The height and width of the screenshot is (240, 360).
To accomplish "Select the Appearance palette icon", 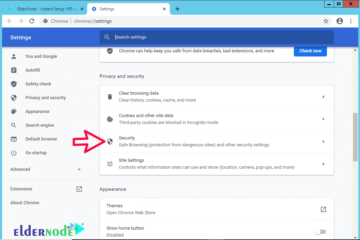I will click(x=14, y=111).
